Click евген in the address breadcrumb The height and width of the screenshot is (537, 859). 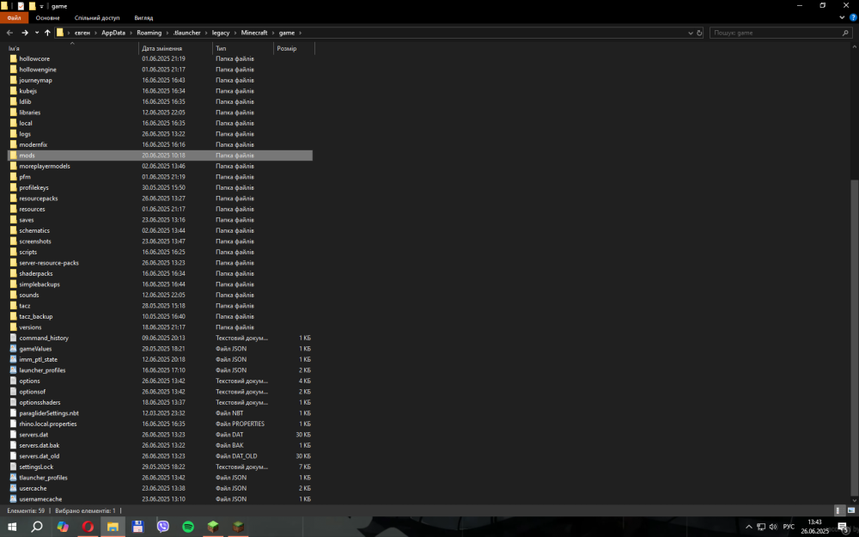point(82,33)
